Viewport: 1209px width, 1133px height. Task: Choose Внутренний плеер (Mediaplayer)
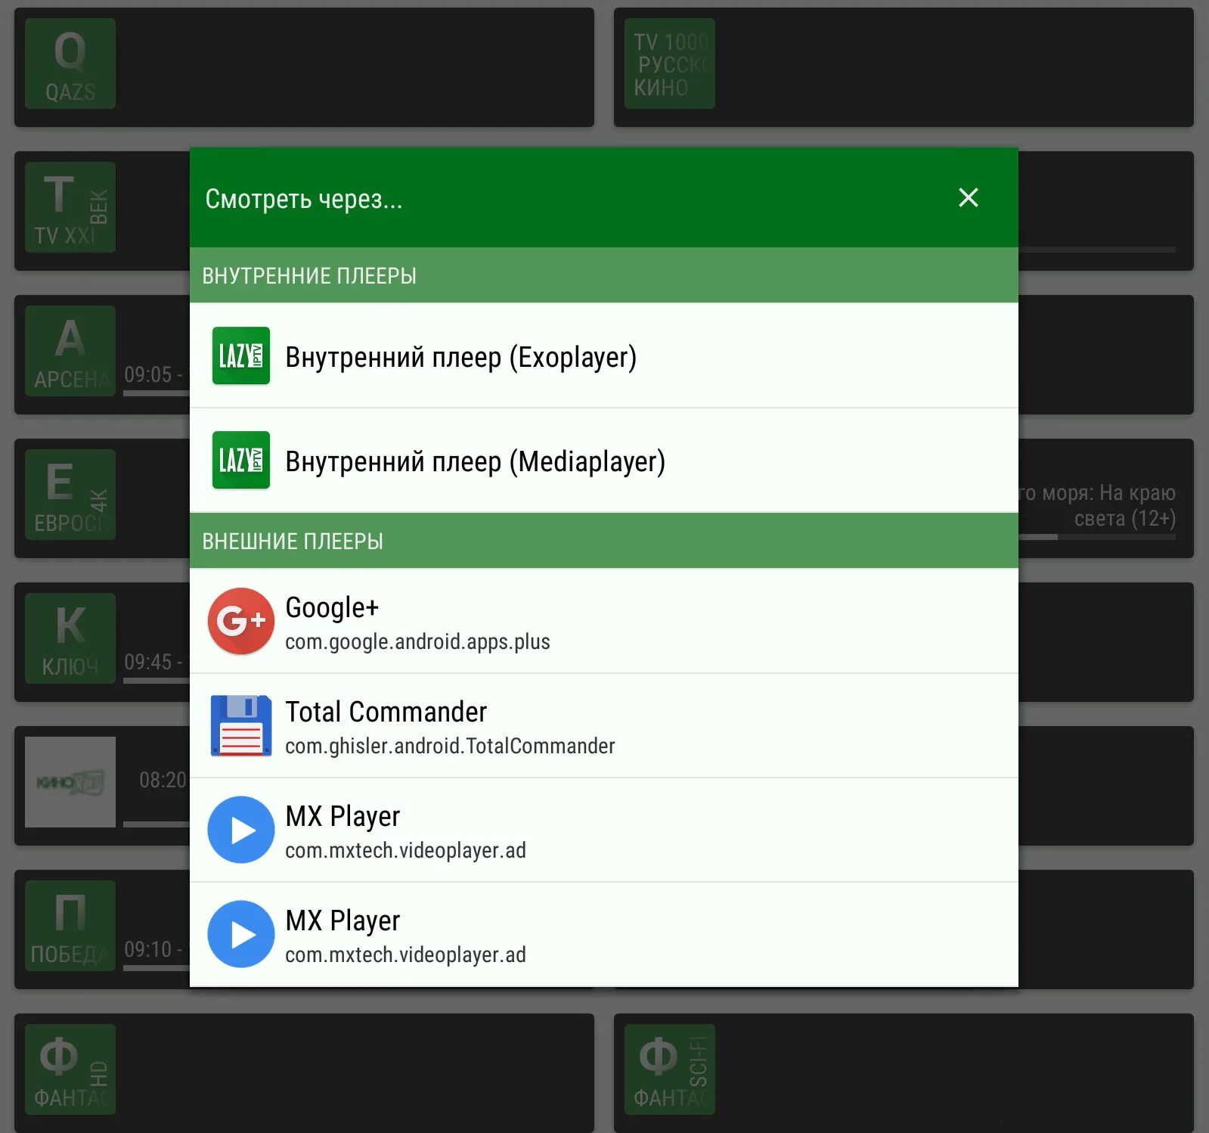[603, 461]
